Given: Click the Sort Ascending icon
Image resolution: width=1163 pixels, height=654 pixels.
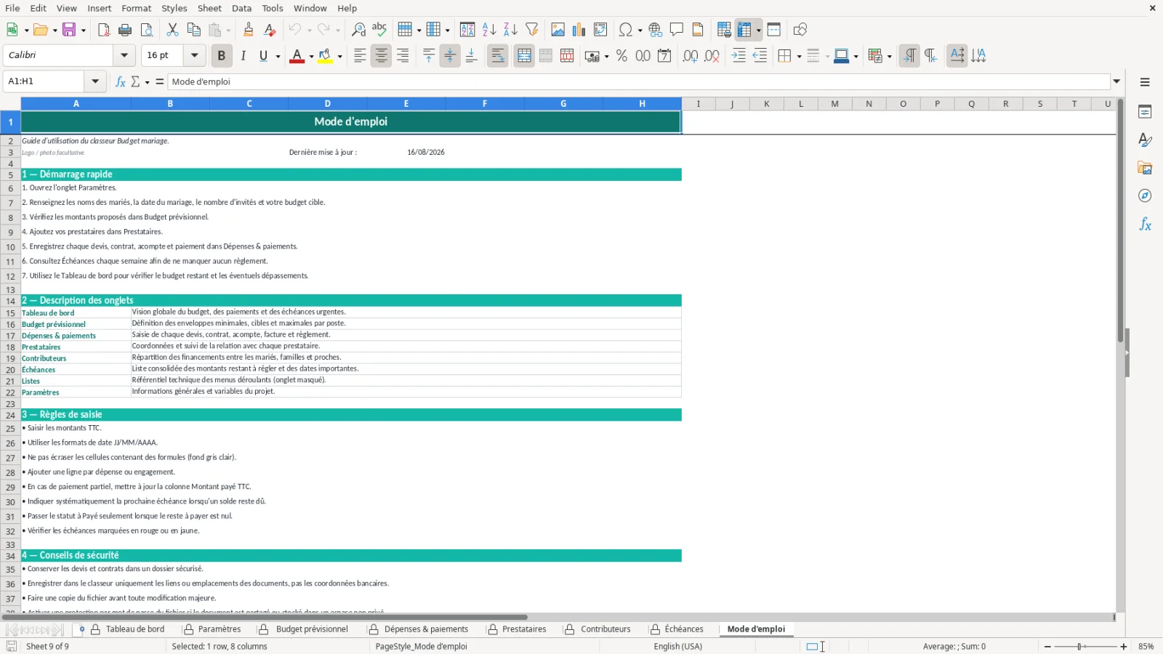Looking at the screenshot, I should (489, 30).
